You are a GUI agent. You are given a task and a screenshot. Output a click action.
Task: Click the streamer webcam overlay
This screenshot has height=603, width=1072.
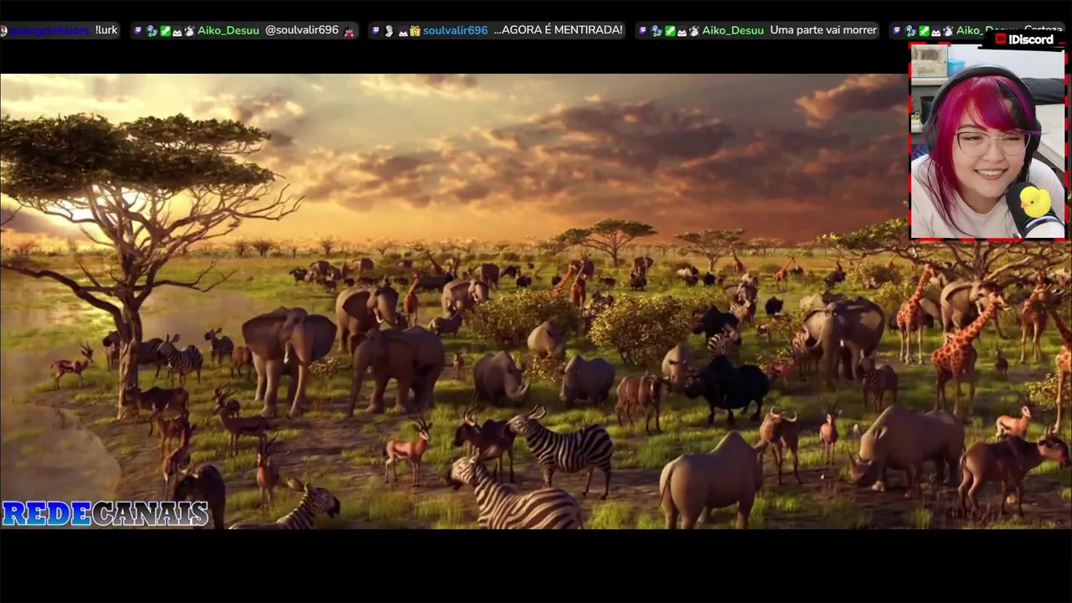[987, 142]
